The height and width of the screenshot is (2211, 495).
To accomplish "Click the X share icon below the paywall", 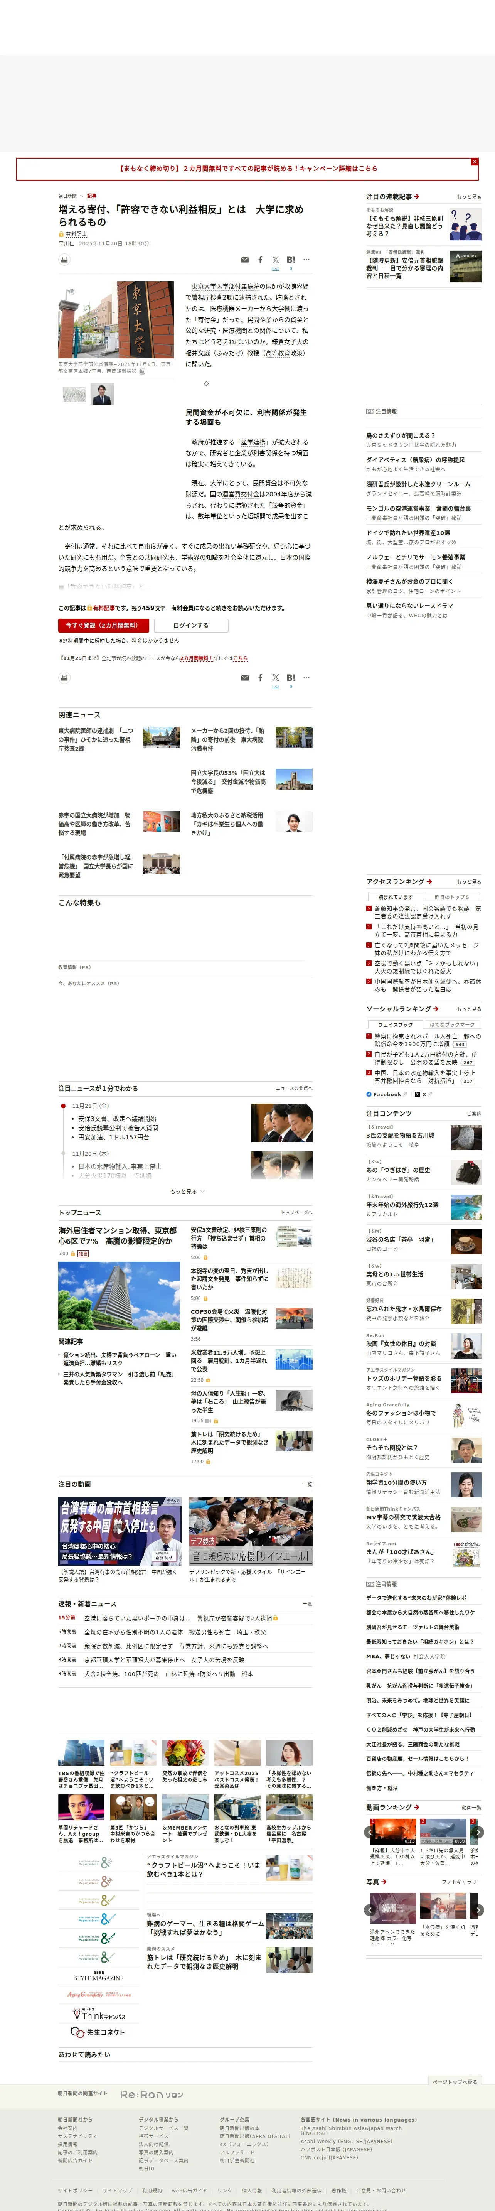I will pos(275,678).
